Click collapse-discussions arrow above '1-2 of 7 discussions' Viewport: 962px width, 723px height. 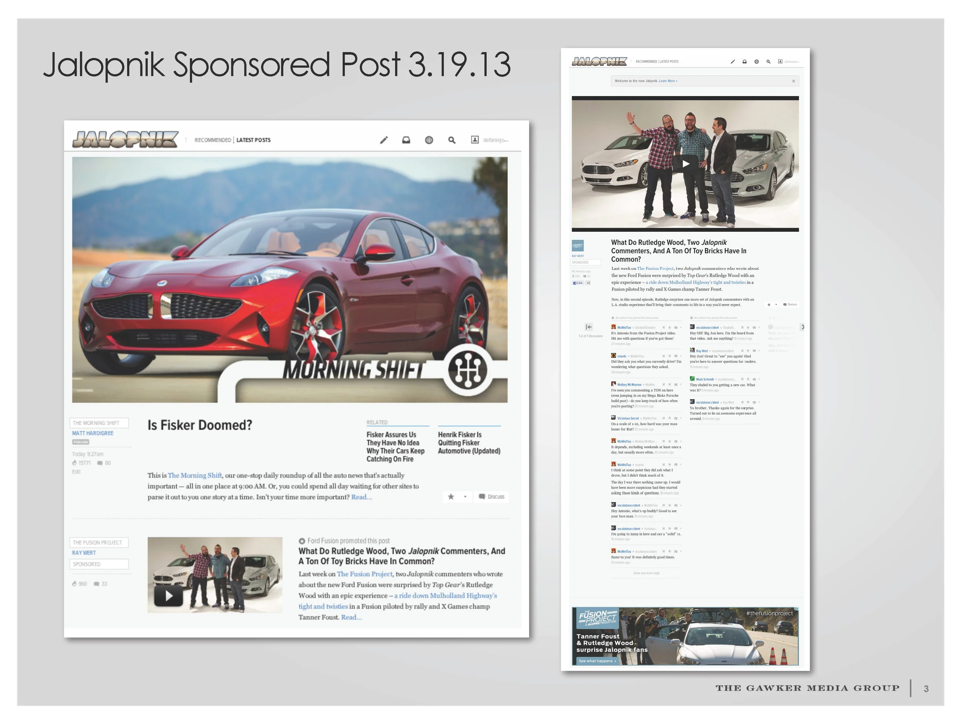click(x=589, y=327)
